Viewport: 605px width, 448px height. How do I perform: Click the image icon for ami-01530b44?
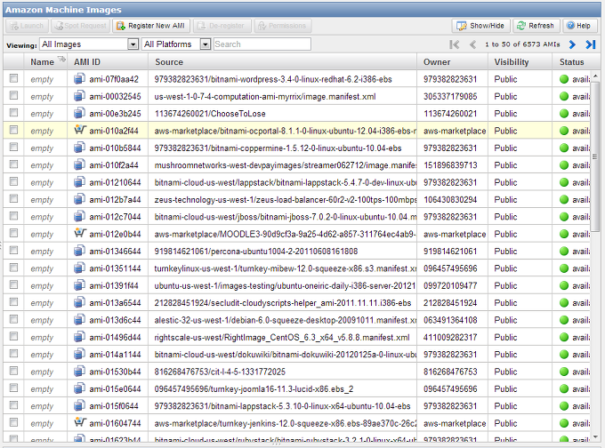pyautogui.click(x=79, y=372)
